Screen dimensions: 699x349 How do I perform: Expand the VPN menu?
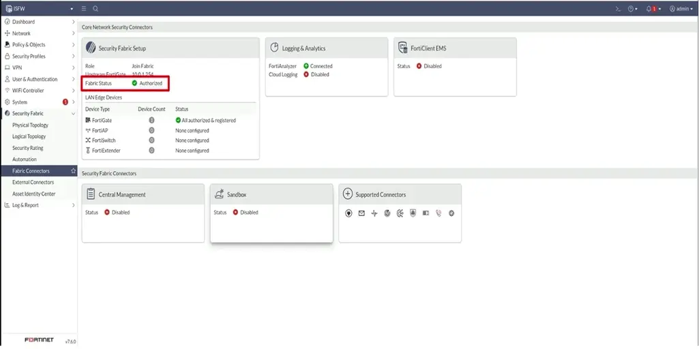coord(39,67)
